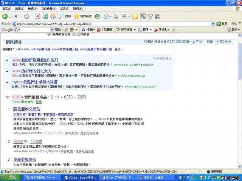Viewport: 242px width, 181px height.
Task: Open Google toolbar settings icon
Action: click(229, 29)
